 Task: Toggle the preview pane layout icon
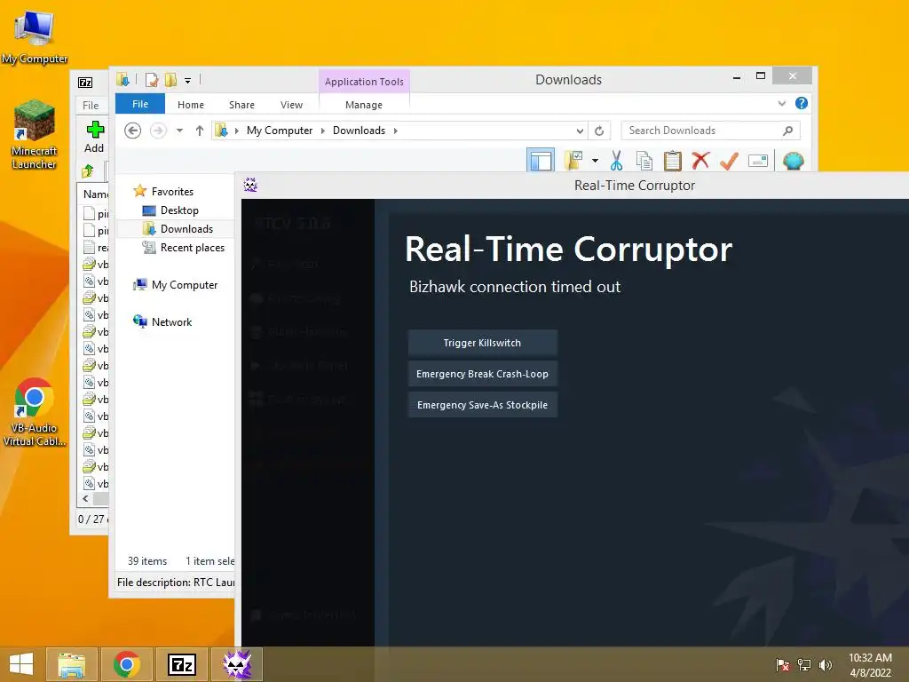(541, 160)
